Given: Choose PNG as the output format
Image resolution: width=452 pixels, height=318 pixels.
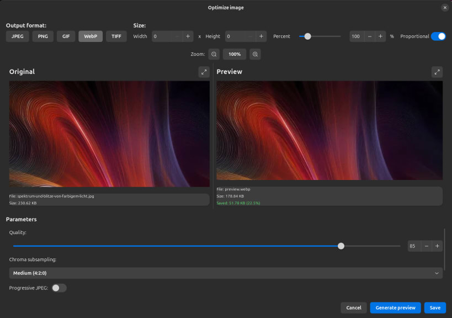Looking at the screenshot, I should [42, 36].
